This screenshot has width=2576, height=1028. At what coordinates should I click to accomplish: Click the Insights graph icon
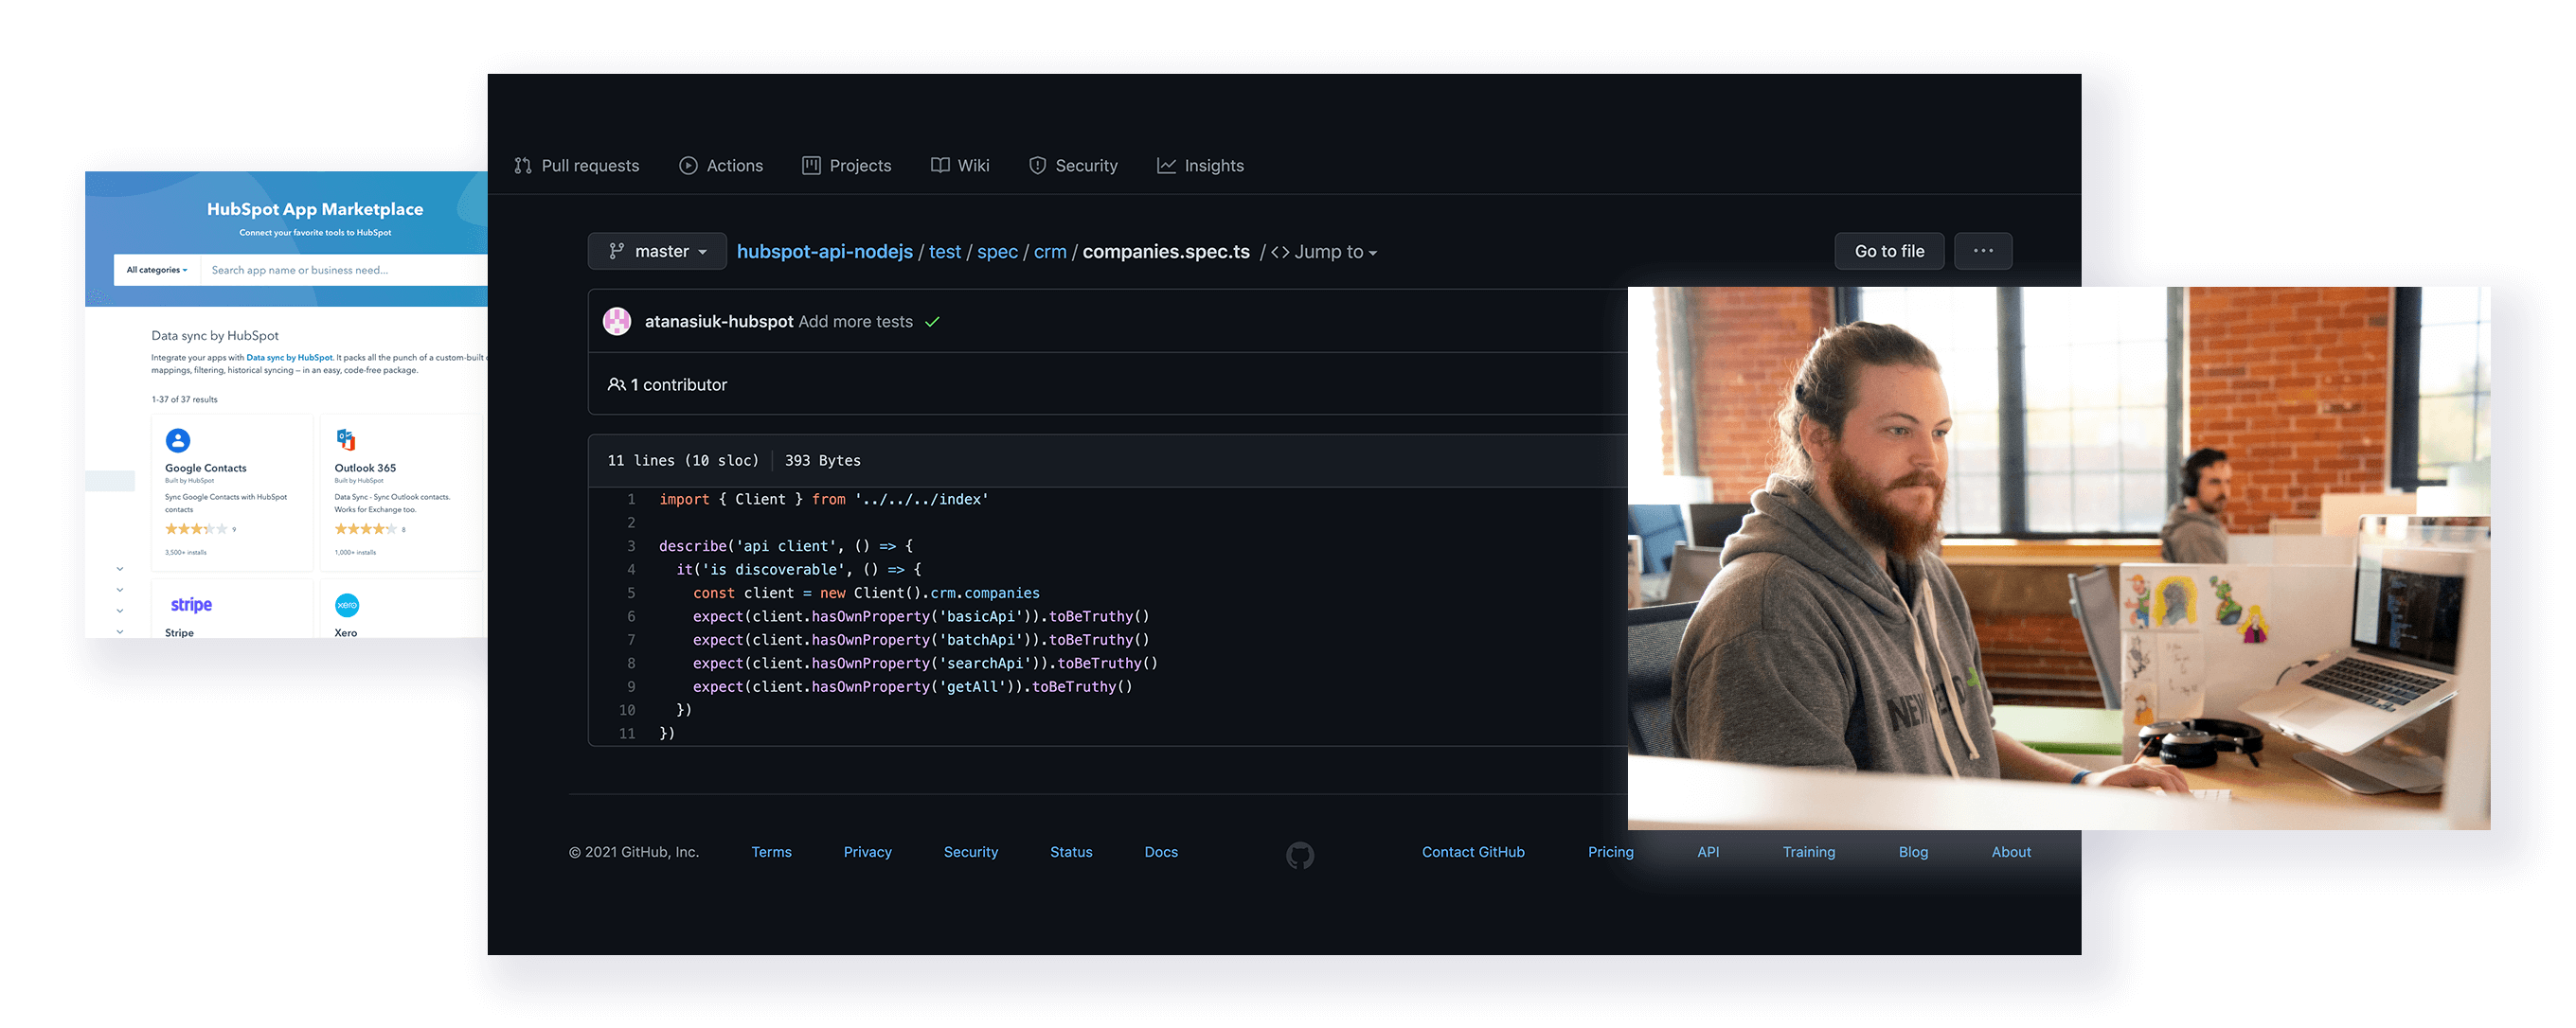pos(1166,166)
